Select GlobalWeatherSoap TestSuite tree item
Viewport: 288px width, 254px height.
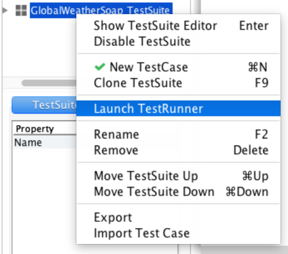pyautogui.click(x=101, y=10)
